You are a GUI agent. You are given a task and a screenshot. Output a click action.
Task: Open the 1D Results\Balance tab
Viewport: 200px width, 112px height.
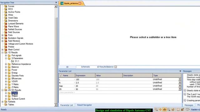click(105, 67)
